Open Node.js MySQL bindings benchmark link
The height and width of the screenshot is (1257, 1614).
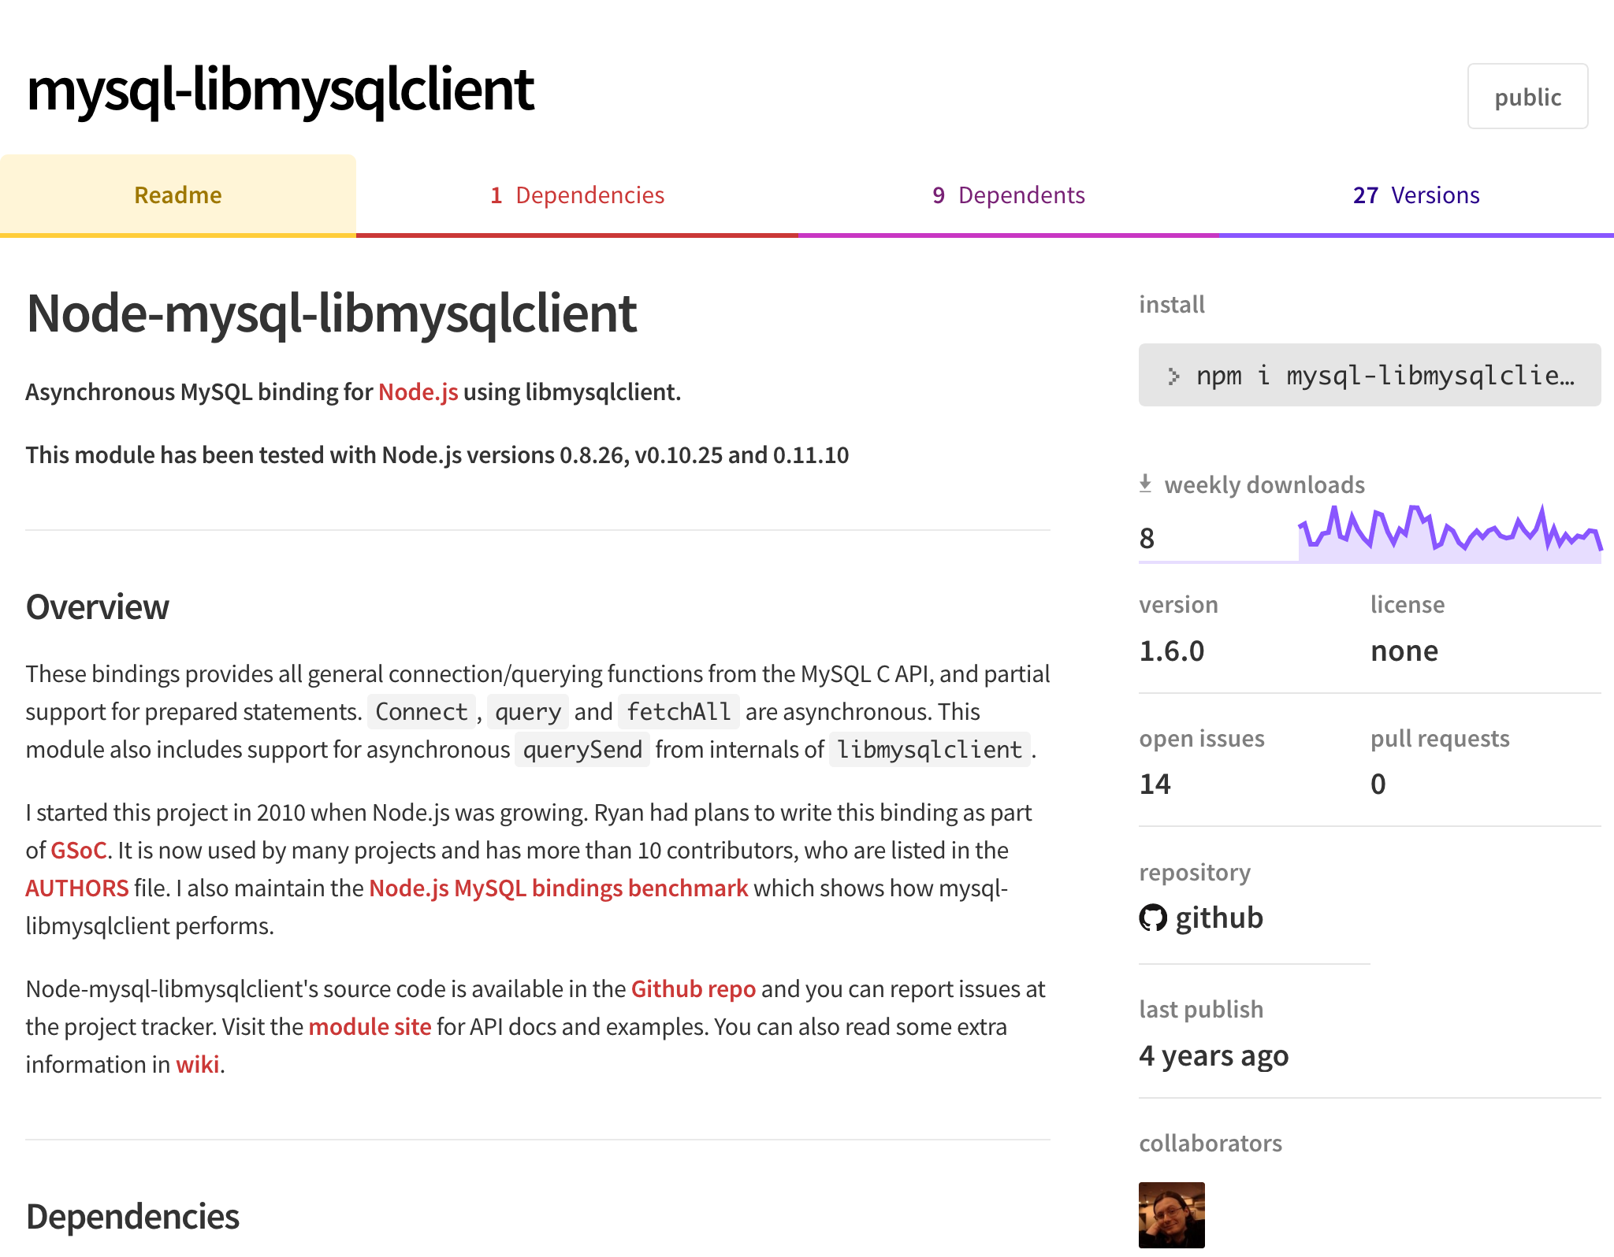tap(558, 888)
